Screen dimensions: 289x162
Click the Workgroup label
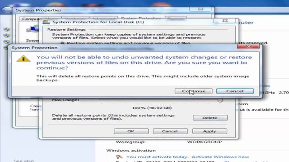[131, 142]
